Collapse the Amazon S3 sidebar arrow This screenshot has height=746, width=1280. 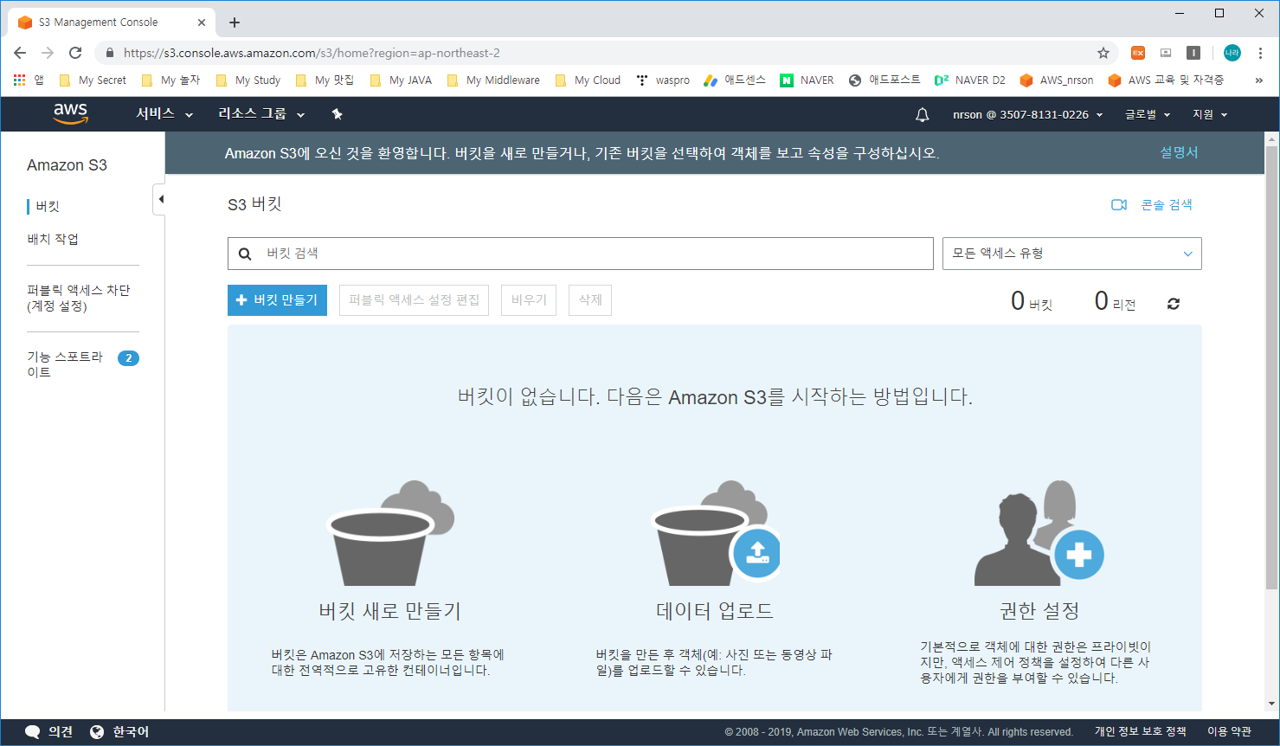click(x=159, y=199)
